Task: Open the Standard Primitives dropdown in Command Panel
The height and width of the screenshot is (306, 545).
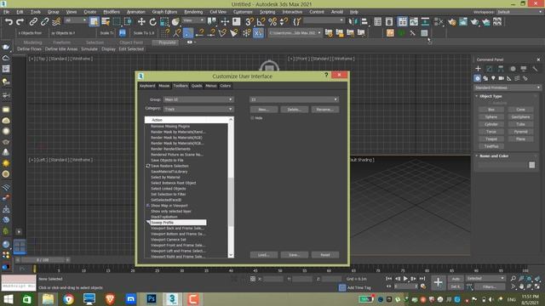Action: (508, 88)
